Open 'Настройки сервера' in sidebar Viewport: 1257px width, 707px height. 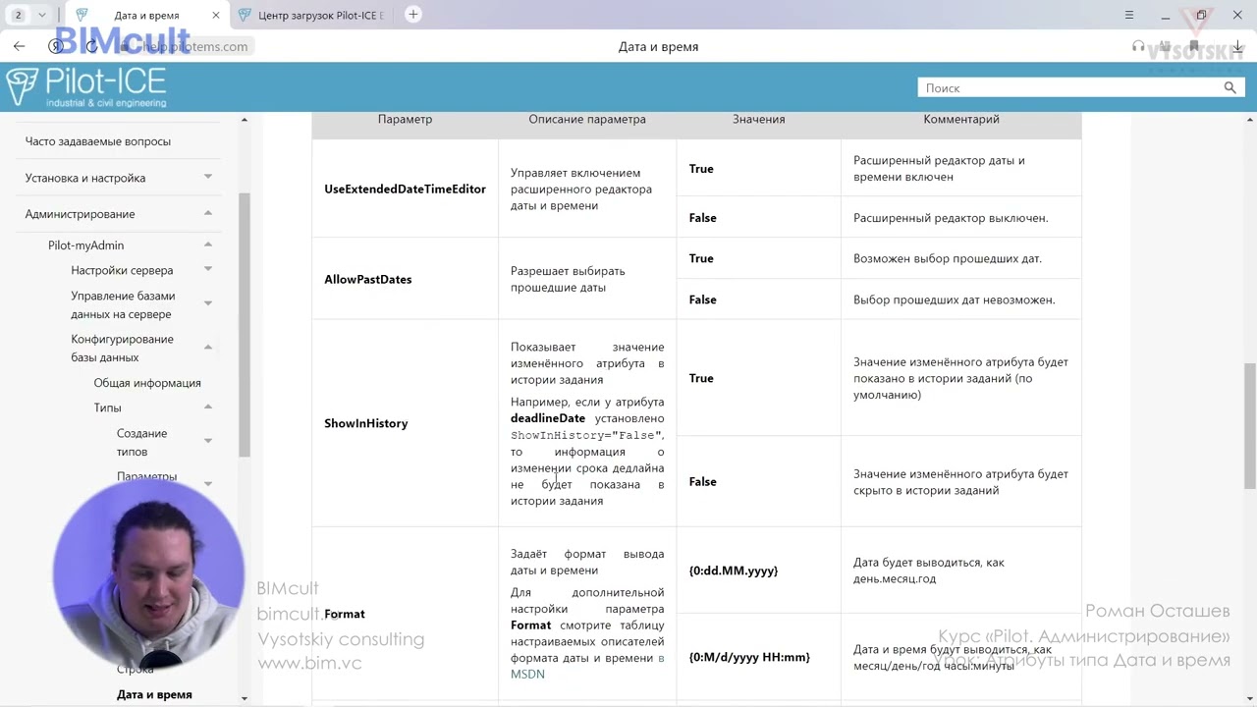[x=122, y=270]
